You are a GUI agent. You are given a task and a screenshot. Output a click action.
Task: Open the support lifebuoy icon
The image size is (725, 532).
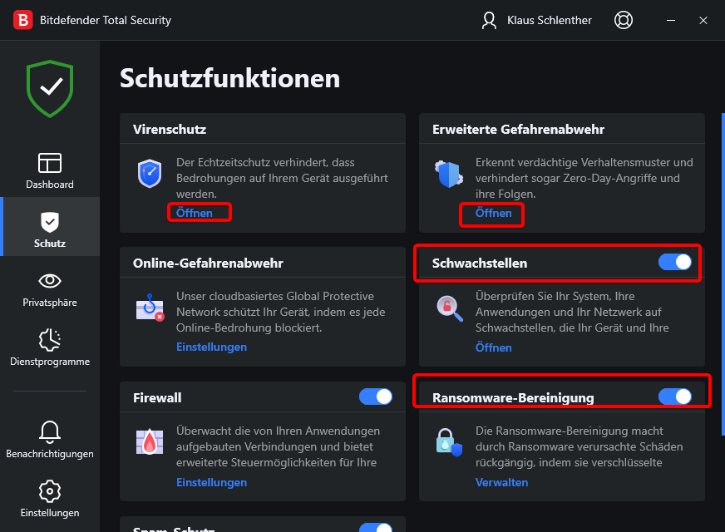tap(623, 20)
